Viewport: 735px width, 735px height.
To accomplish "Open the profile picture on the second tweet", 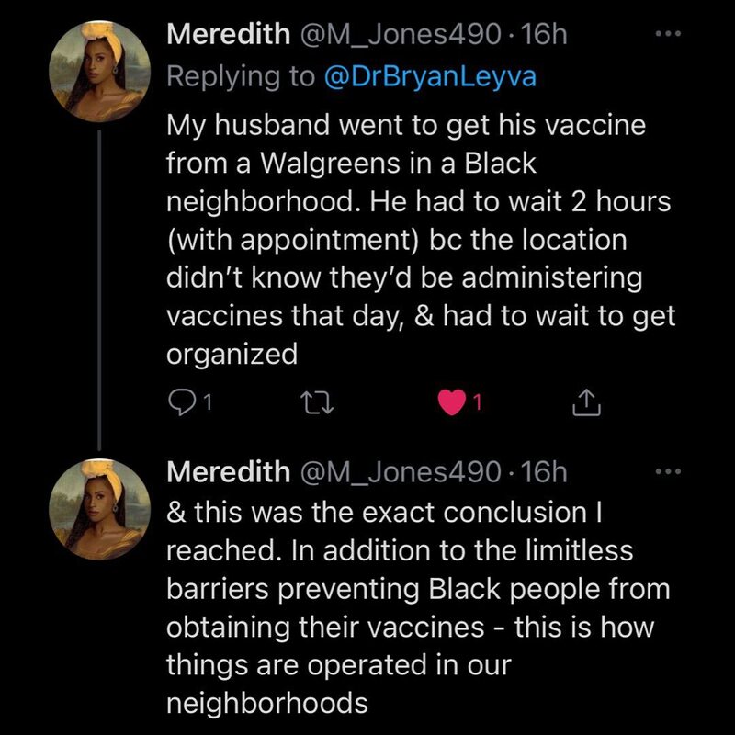I will click(x=99, y=509).
